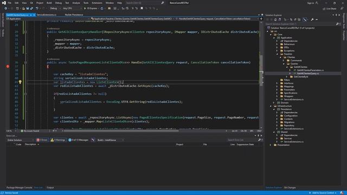Click the toolbar bookmark icon
The image size is (347, 195).
coord(142,9)
